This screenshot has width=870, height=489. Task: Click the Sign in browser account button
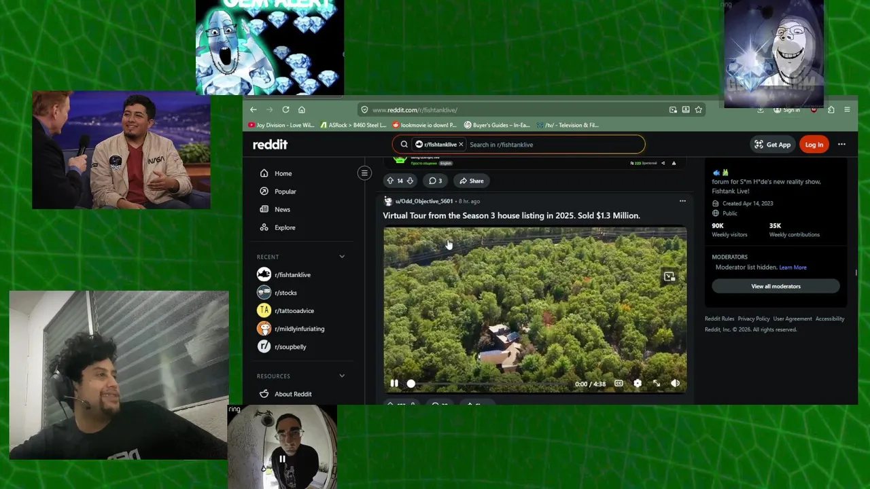point(787,109)
